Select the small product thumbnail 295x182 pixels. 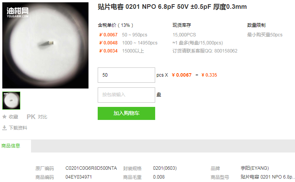(11, 100)
